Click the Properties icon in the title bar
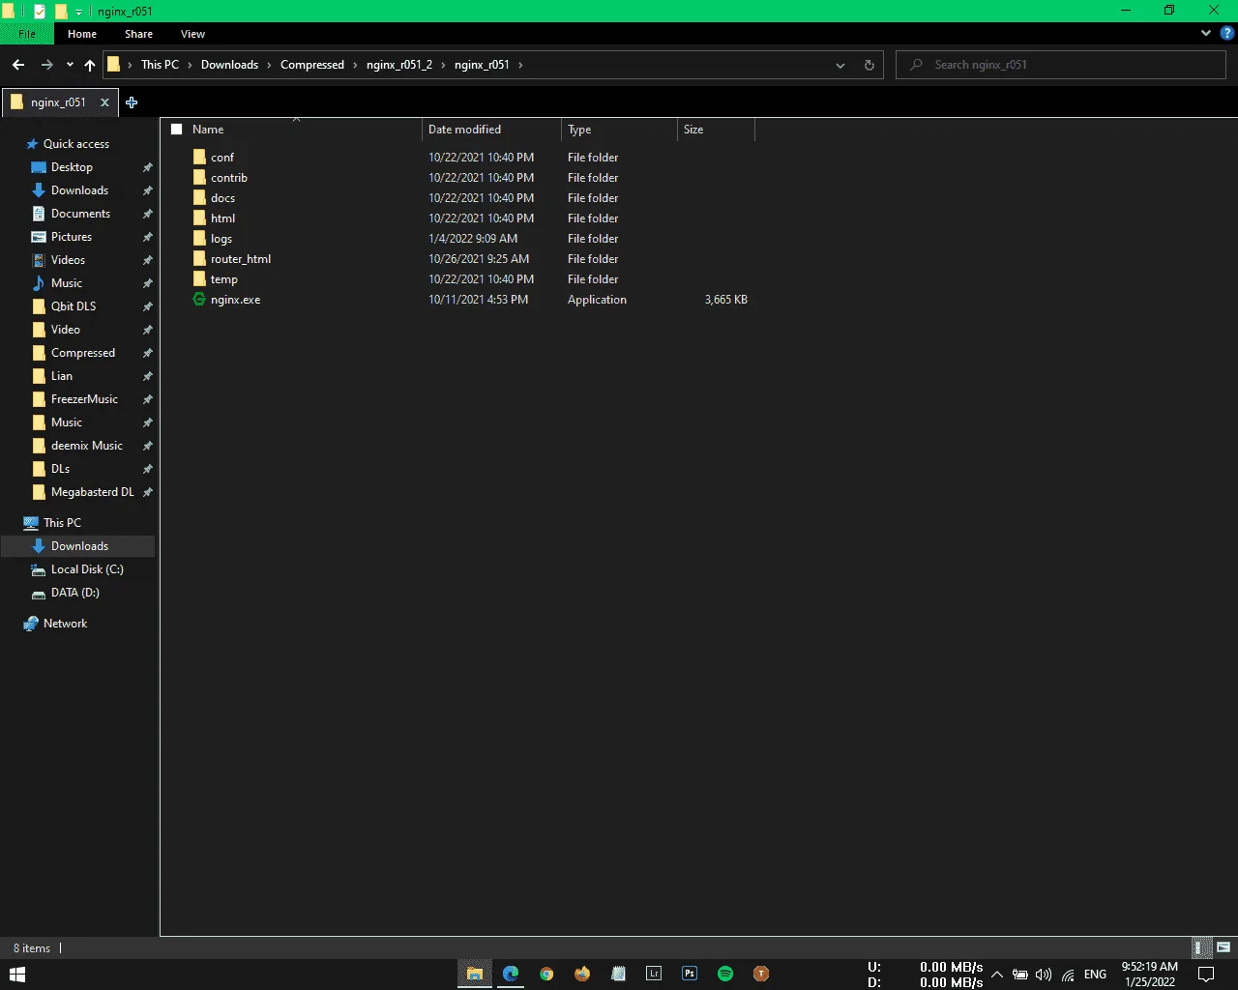Image resolution: width=1238 pixels, height=990 pixels. click(40, 12)
